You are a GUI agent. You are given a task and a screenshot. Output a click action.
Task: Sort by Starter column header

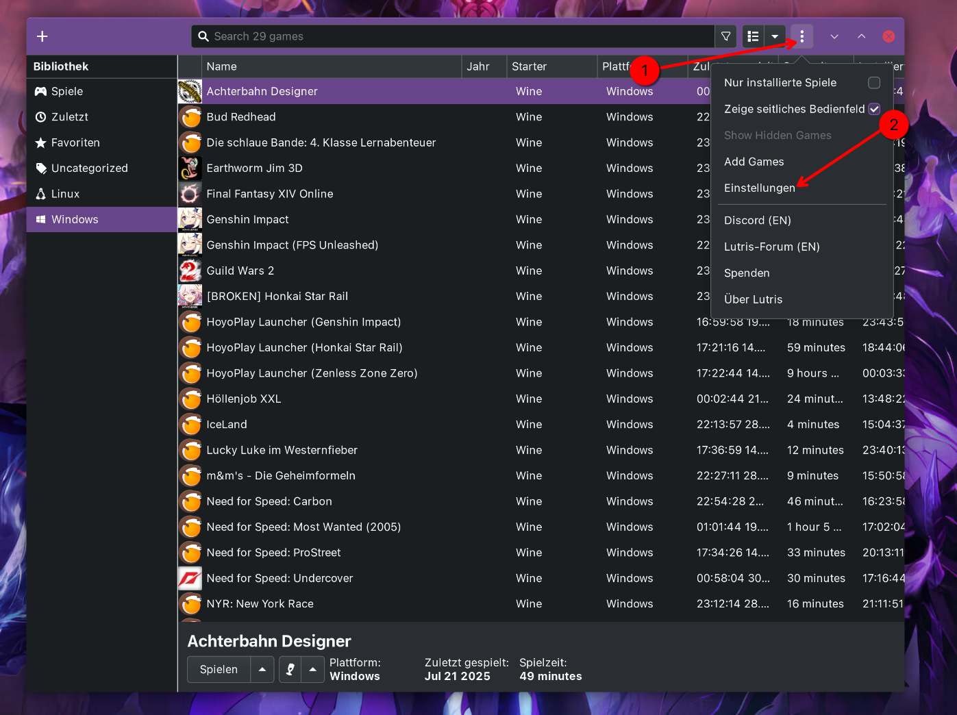[x=551, y=66]
